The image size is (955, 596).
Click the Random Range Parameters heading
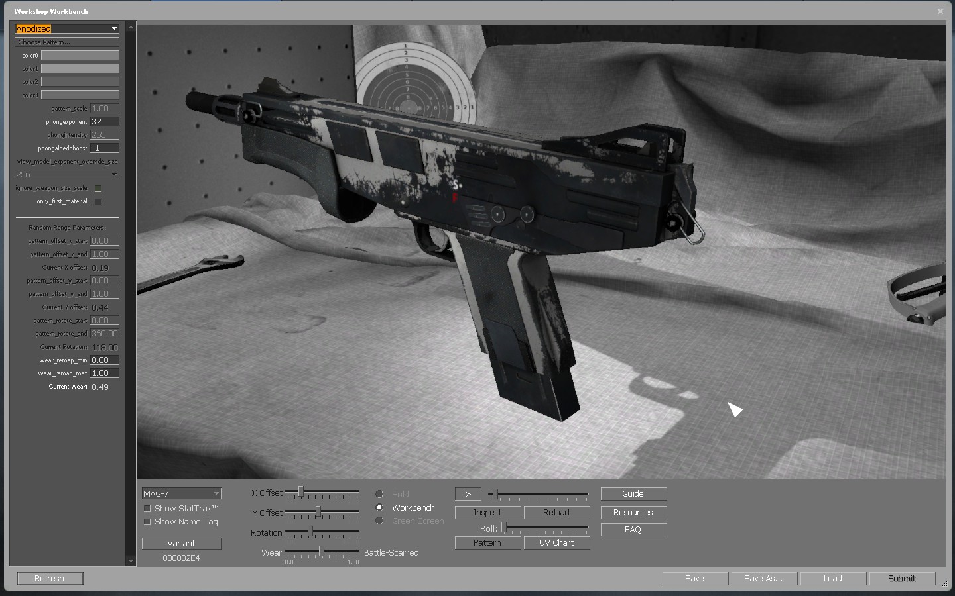click(67, 228)
